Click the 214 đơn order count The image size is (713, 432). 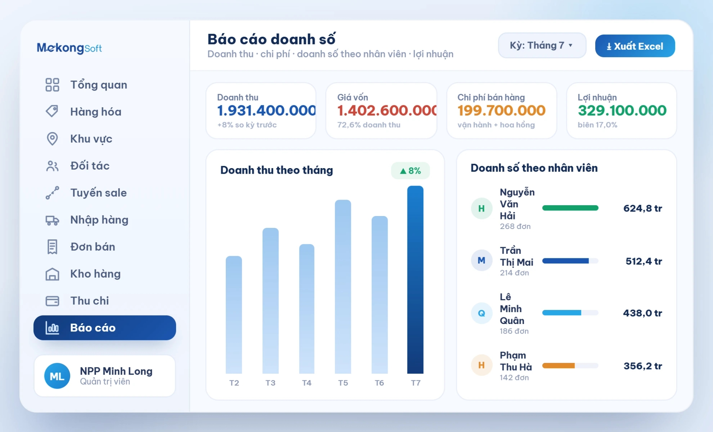pos(514,273)
